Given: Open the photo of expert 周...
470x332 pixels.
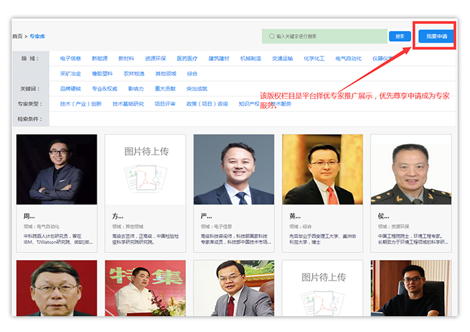Looking at the screenshot, I should click(x=57, y=169).
